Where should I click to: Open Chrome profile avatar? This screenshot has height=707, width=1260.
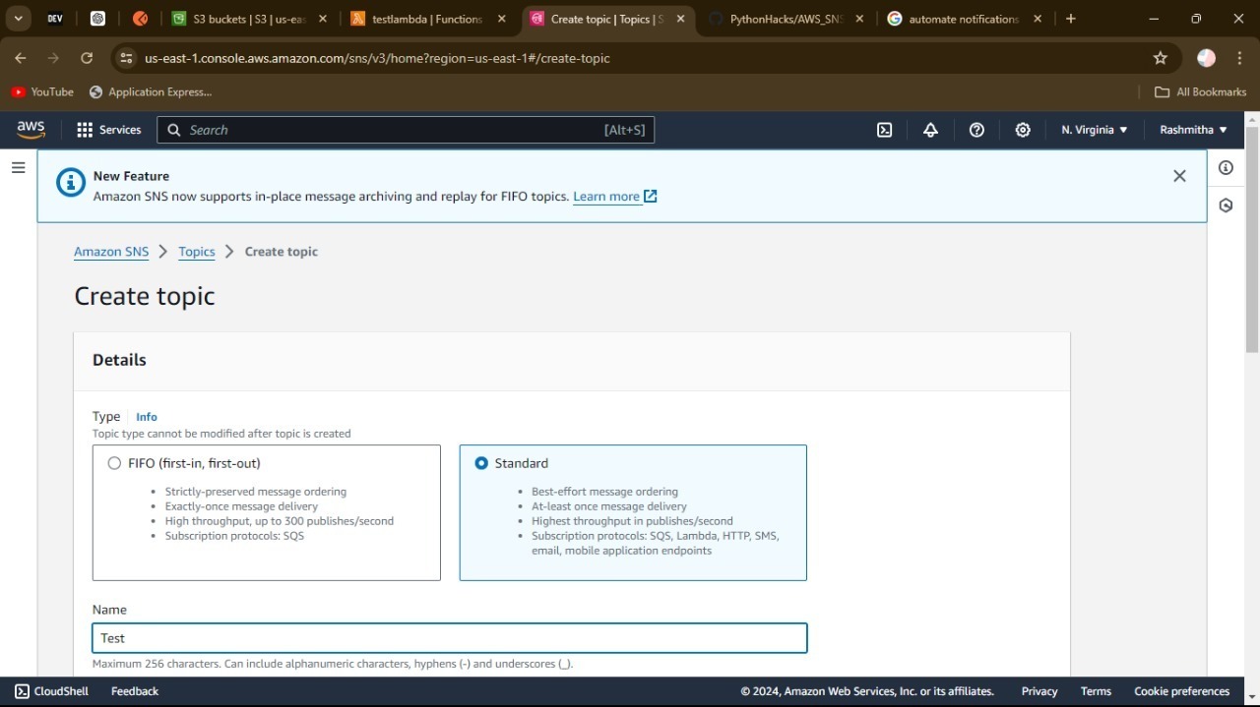point(1206,58)
